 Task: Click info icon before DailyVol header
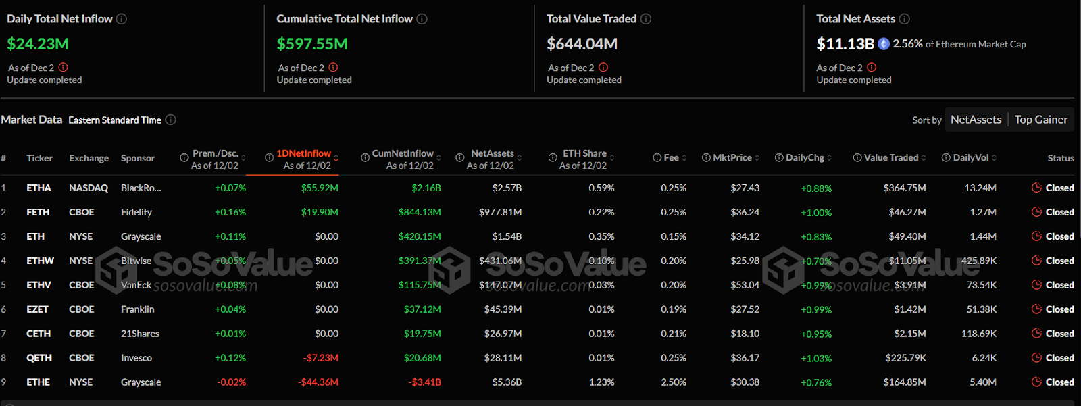pyautogui.click(x=947, y=157)
